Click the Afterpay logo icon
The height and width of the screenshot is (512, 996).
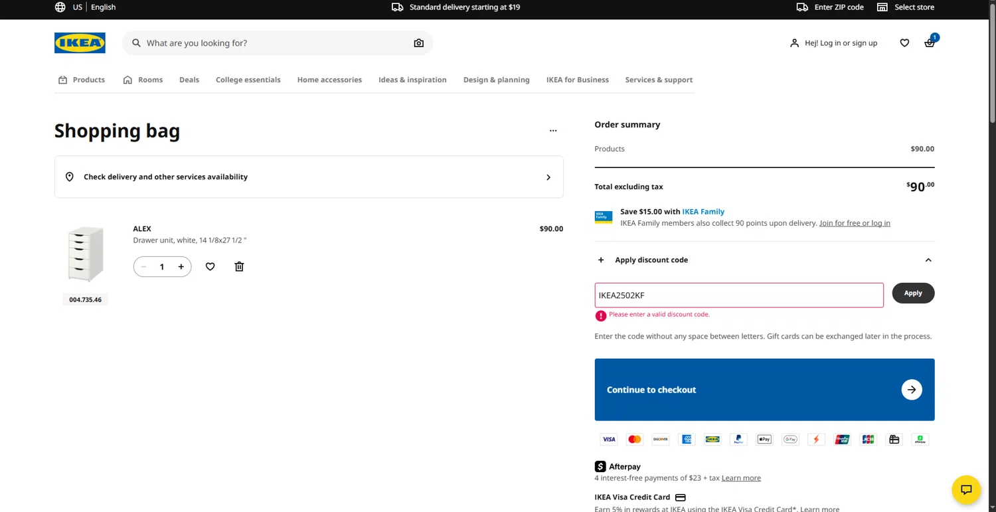point(600,466)
